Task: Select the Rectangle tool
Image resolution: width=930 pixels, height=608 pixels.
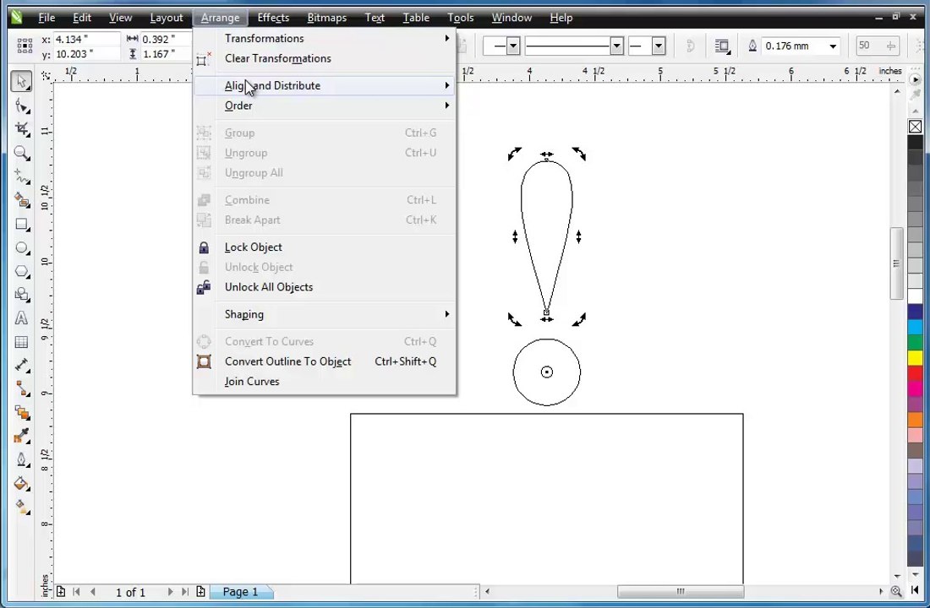Action: click(22, 224)
